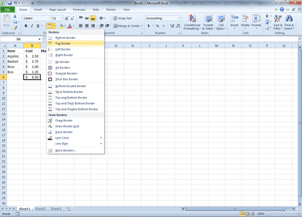Switch to the Insert ribbon tab
Image resolution: width=302 pixels, height=217 pixels.
pyautogui.click(x=38, y=9)
